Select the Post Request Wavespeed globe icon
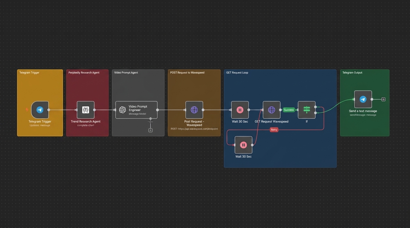410x228 pixels. tap(194, 110)
